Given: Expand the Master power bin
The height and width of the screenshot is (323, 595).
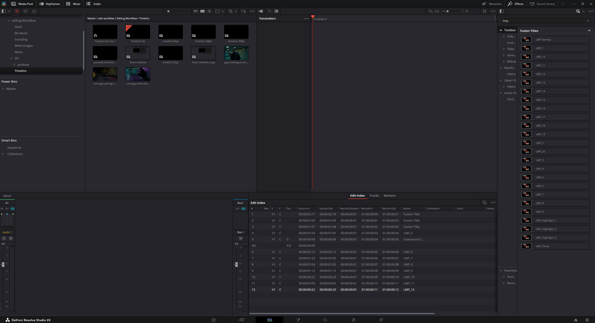Looking at the screenshot, I should coord(3,89).
